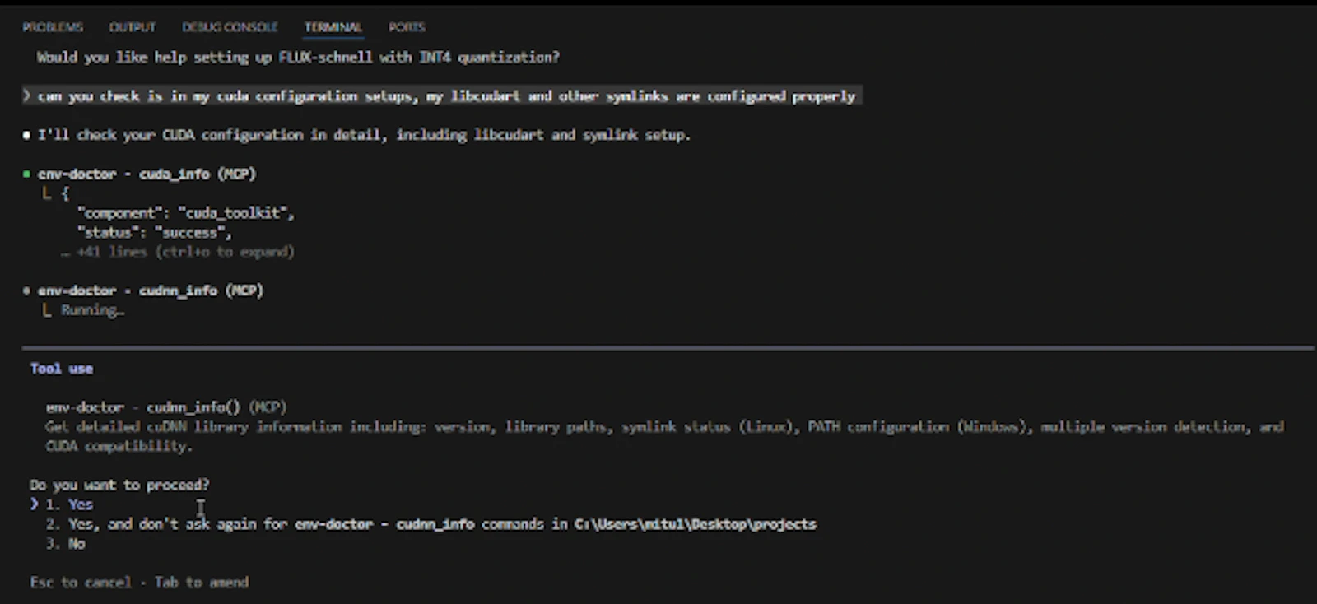Click the 'env-doctor - cudnn_info (MCP)' running line

150,290
